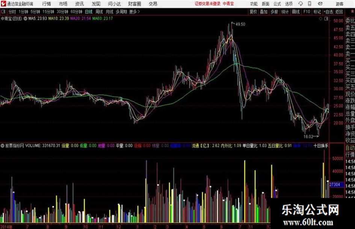Click the MA10: 23.39 indicator label
Screen dimensions: 355x229
tap(58, 18)
